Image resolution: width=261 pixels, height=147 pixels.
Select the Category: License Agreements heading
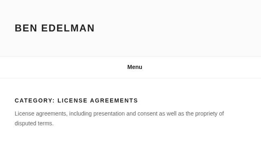[x=76, y=100]
